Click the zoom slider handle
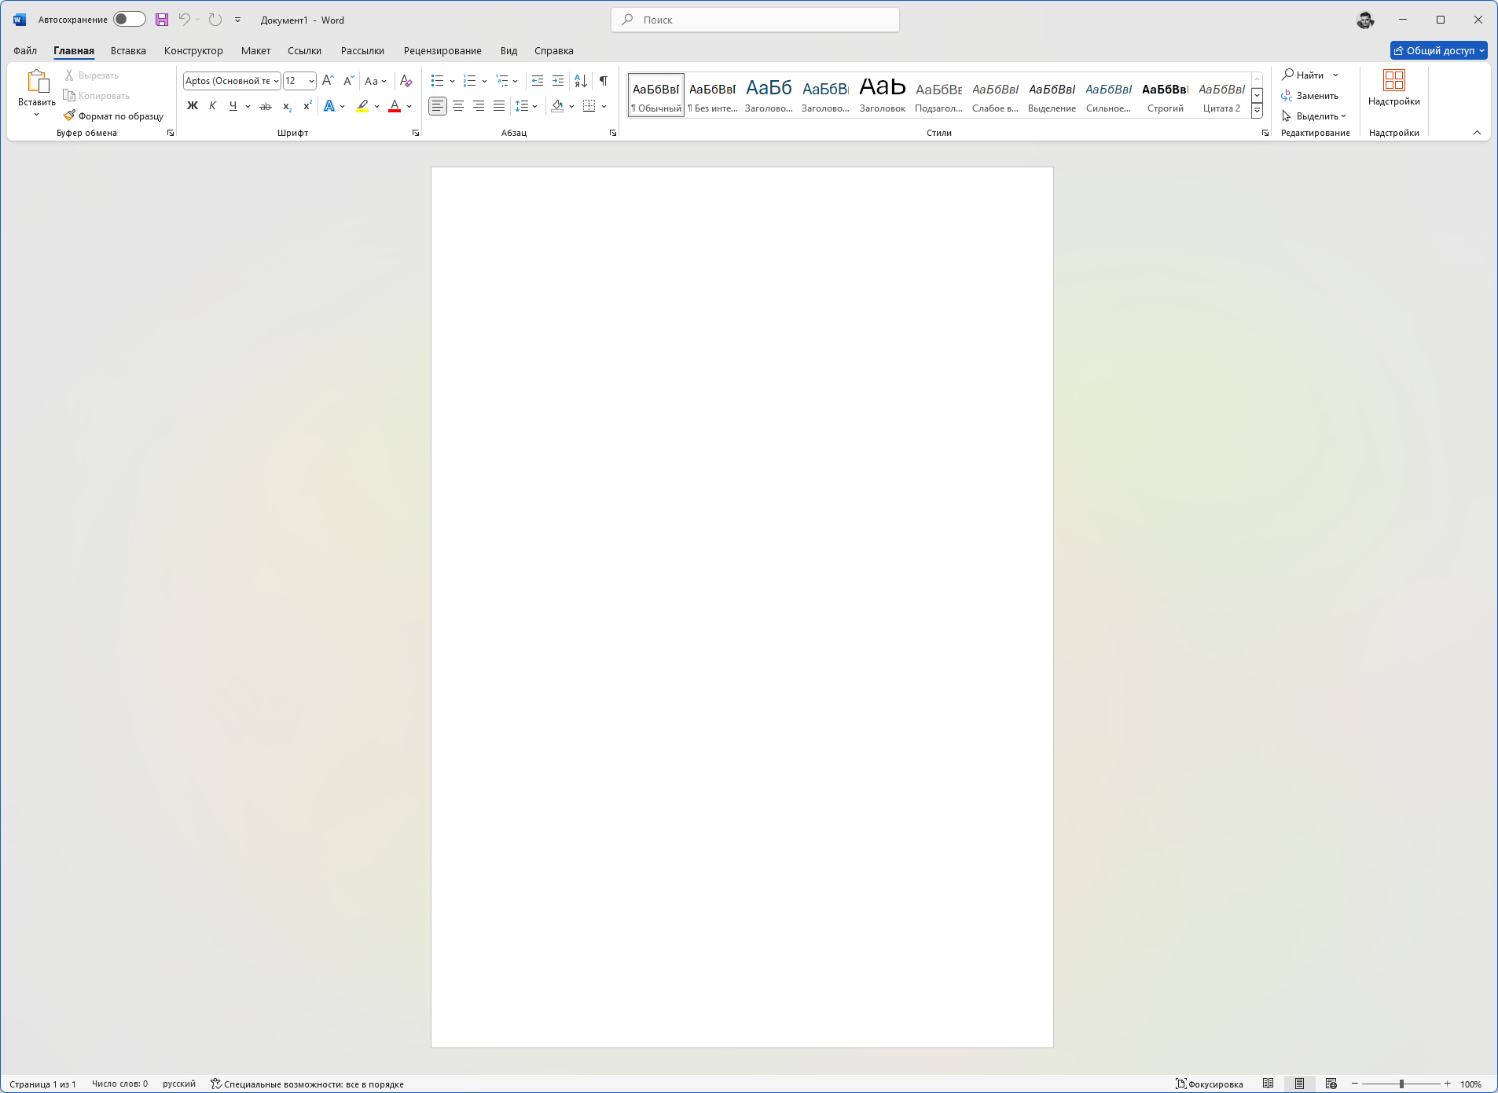 1401,1084
